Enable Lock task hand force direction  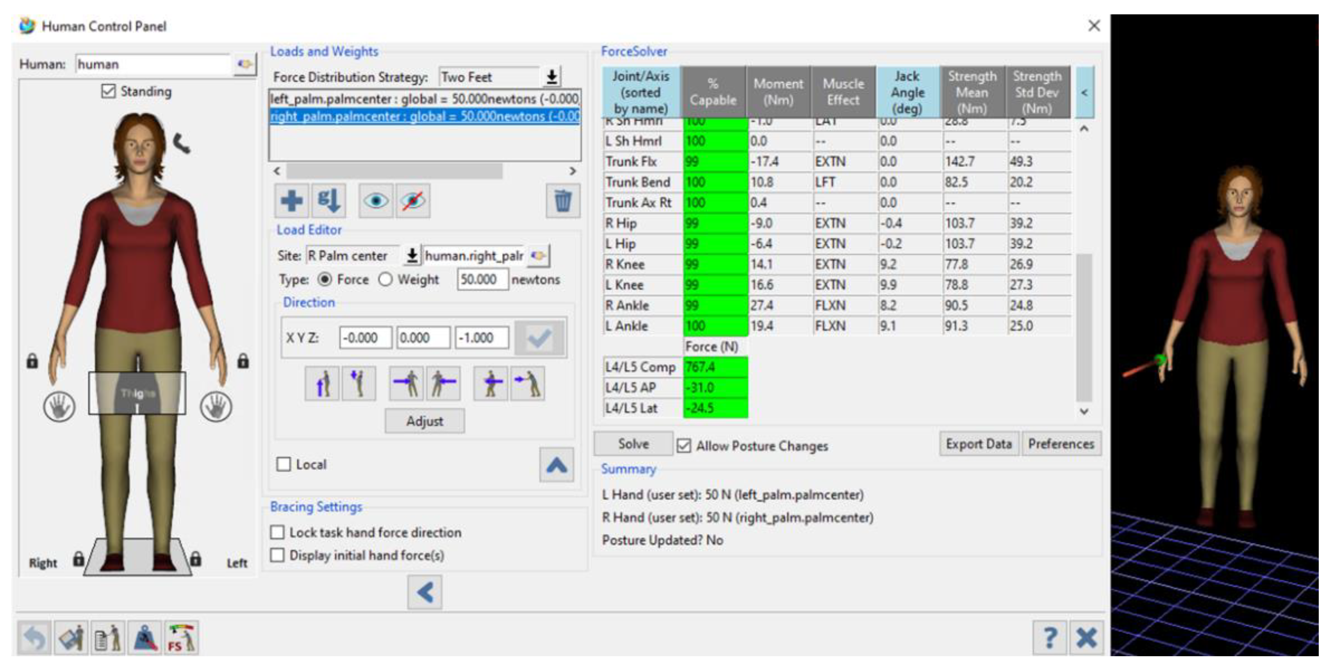(278, 532)
